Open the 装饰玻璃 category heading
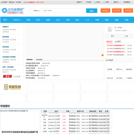The height and width of the screenshot is (134, 134). (x=6, y=47)
